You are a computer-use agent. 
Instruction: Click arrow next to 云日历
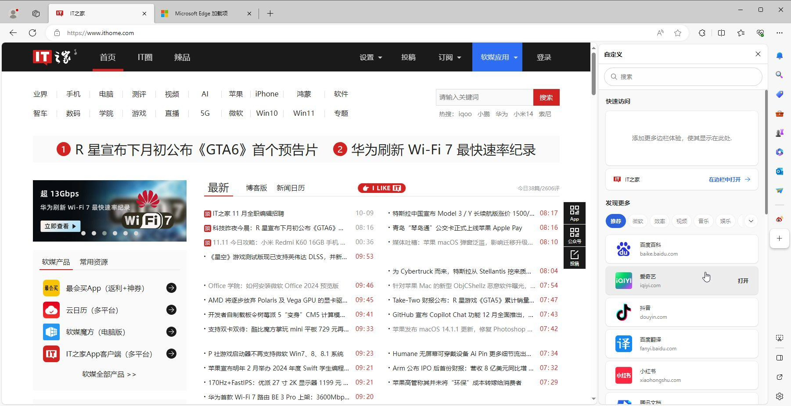pyautogui.click(x=171, y=310)
